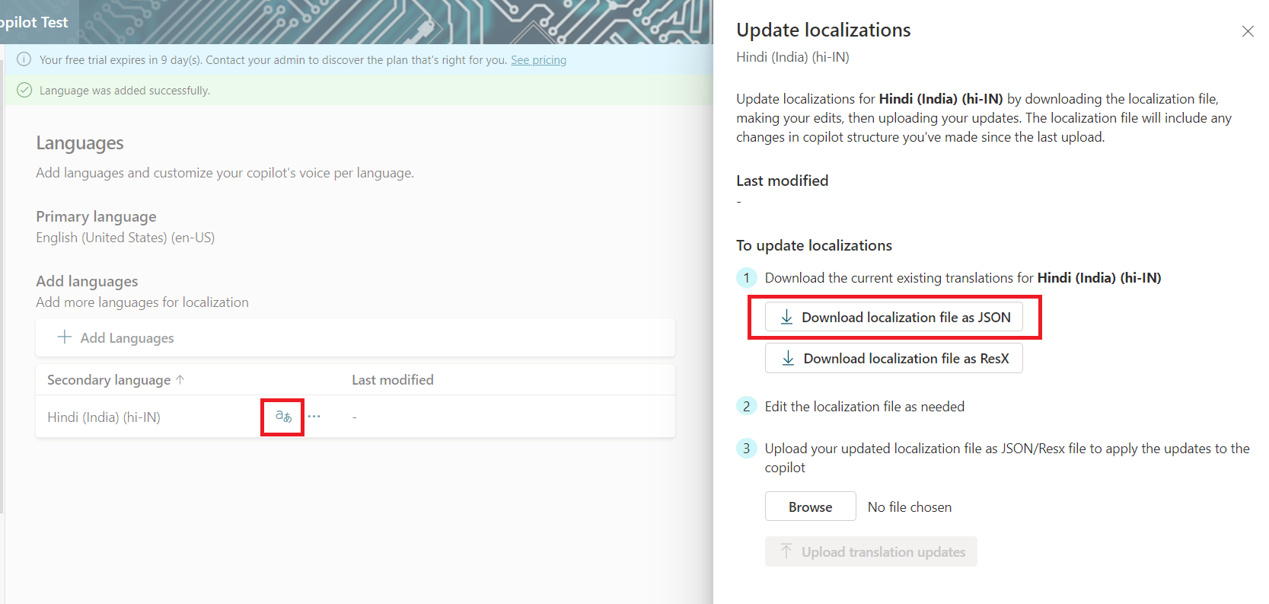Click Upload translation updates button

[871, 552]
